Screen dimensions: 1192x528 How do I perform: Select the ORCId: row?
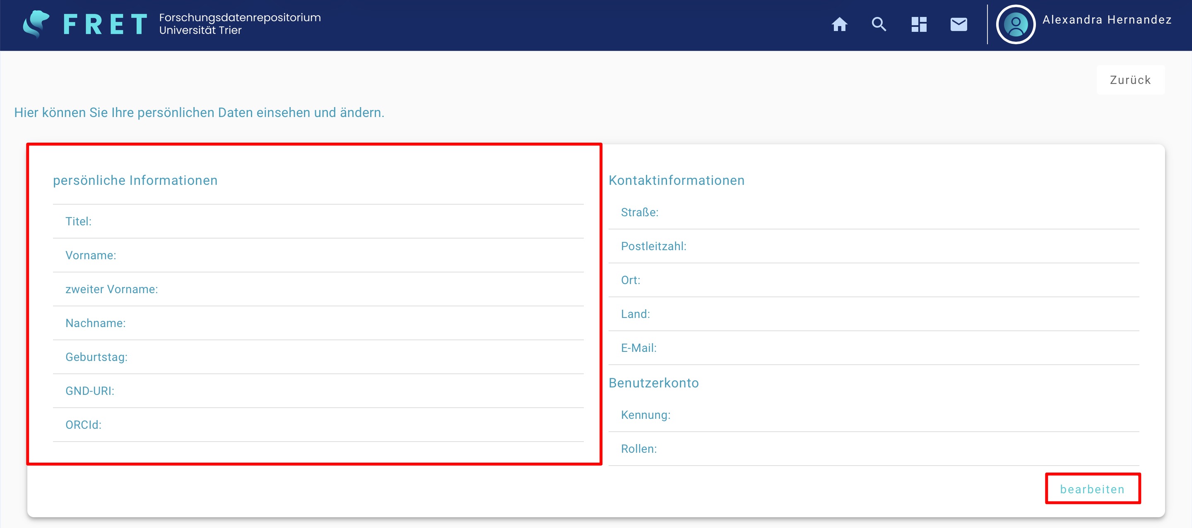pyautogui.click(x=318, y=425)
